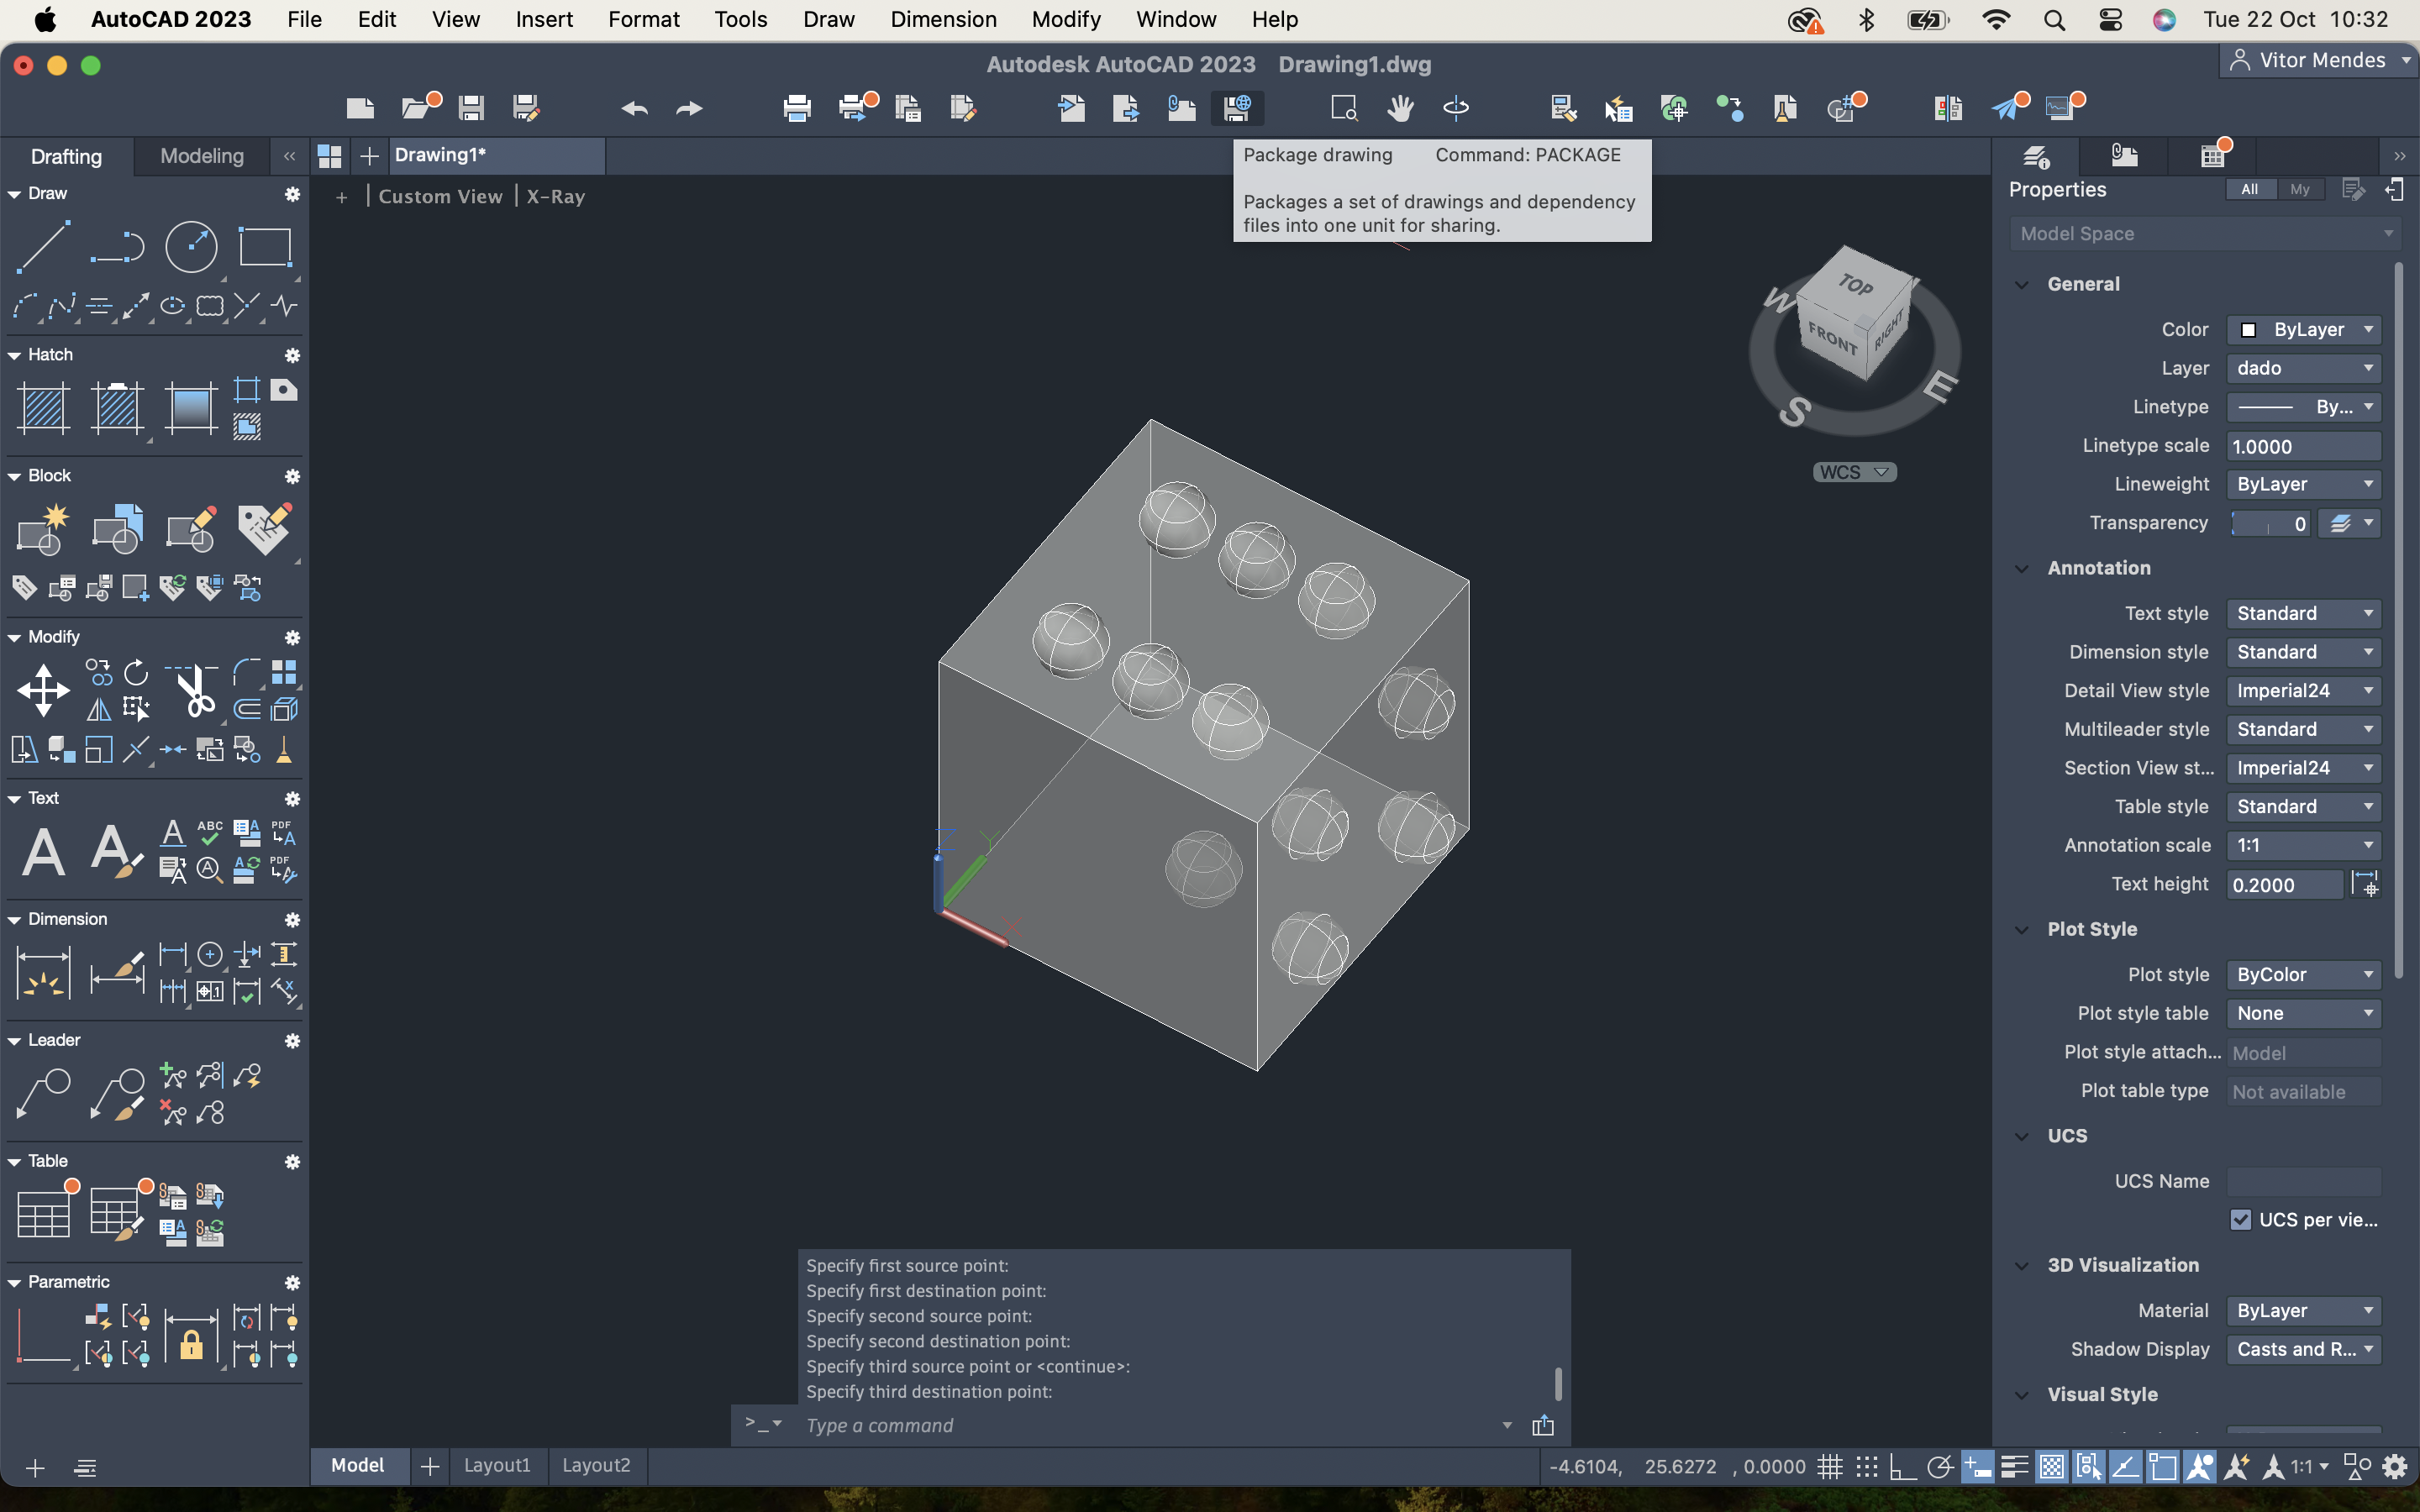Switch to Layout2 tab
2420x1512 pixels.
pos(596,1465)
